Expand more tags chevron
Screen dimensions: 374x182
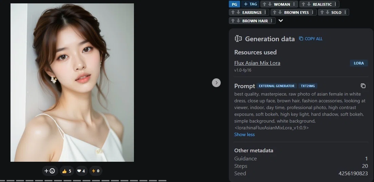point(281,21)
